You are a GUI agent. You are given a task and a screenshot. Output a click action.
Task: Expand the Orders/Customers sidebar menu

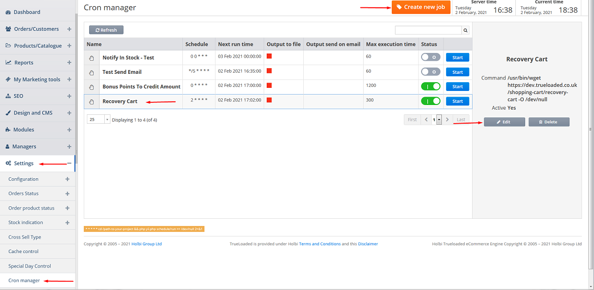click(x=69, y=29)
